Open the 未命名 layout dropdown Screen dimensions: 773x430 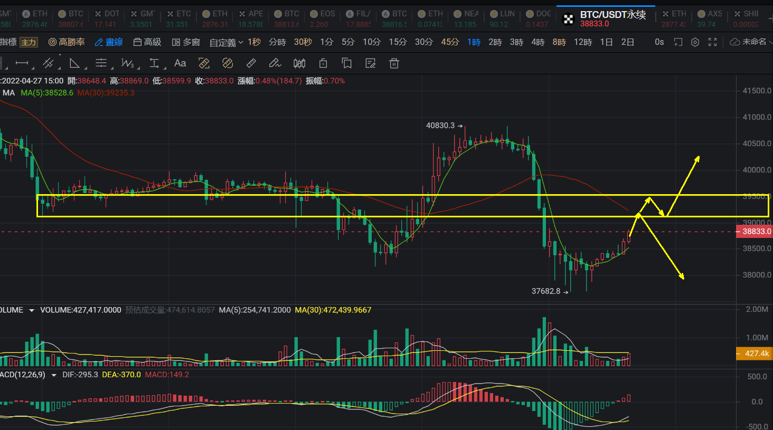749,42
